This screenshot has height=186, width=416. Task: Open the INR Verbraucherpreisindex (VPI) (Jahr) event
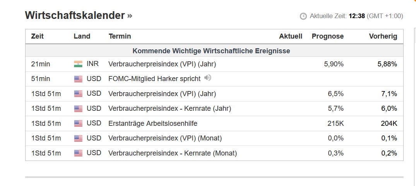(x=162, y=64)
